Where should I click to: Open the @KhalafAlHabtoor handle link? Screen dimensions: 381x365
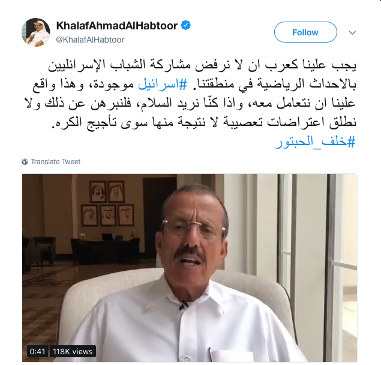pos(90,40)
